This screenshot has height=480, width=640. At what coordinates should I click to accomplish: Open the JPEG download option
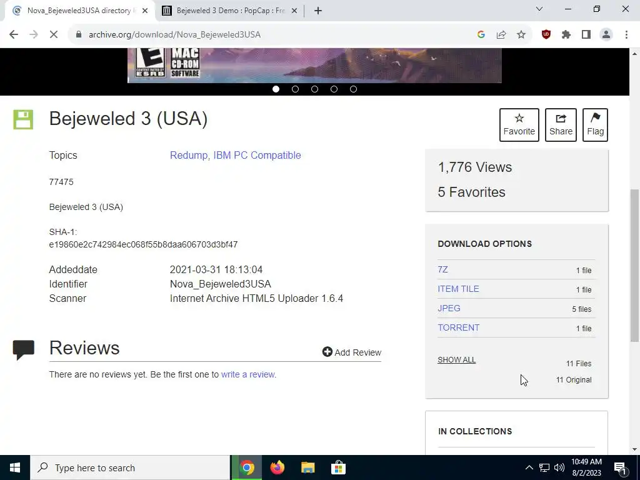[449, 308]
